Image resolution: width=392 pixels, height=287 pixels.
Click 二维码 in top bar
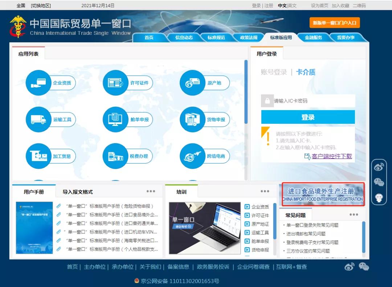pos(359,5)
